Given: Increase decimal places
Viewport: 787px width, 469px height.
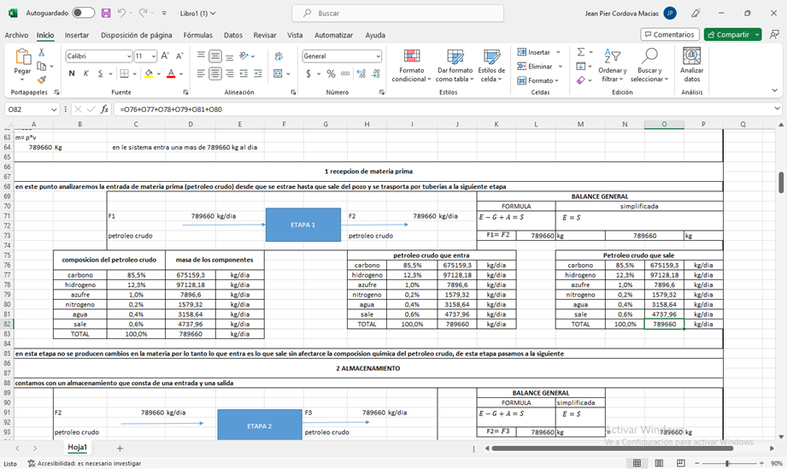Looking at the screenshot, I should (x=361, y=73).
